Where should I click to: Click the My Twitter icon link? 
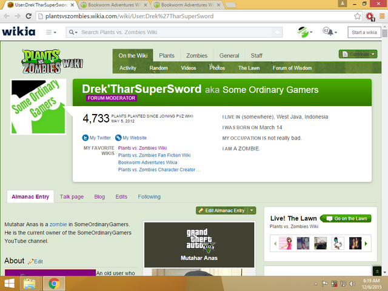96,138
